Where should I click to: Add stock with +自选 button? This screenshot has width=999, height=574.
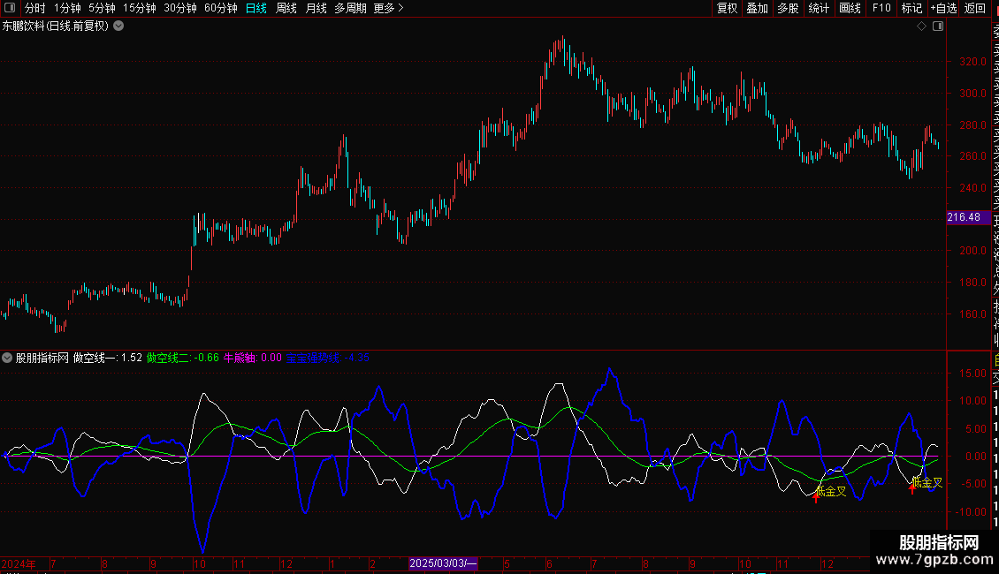tap(943, 8)
